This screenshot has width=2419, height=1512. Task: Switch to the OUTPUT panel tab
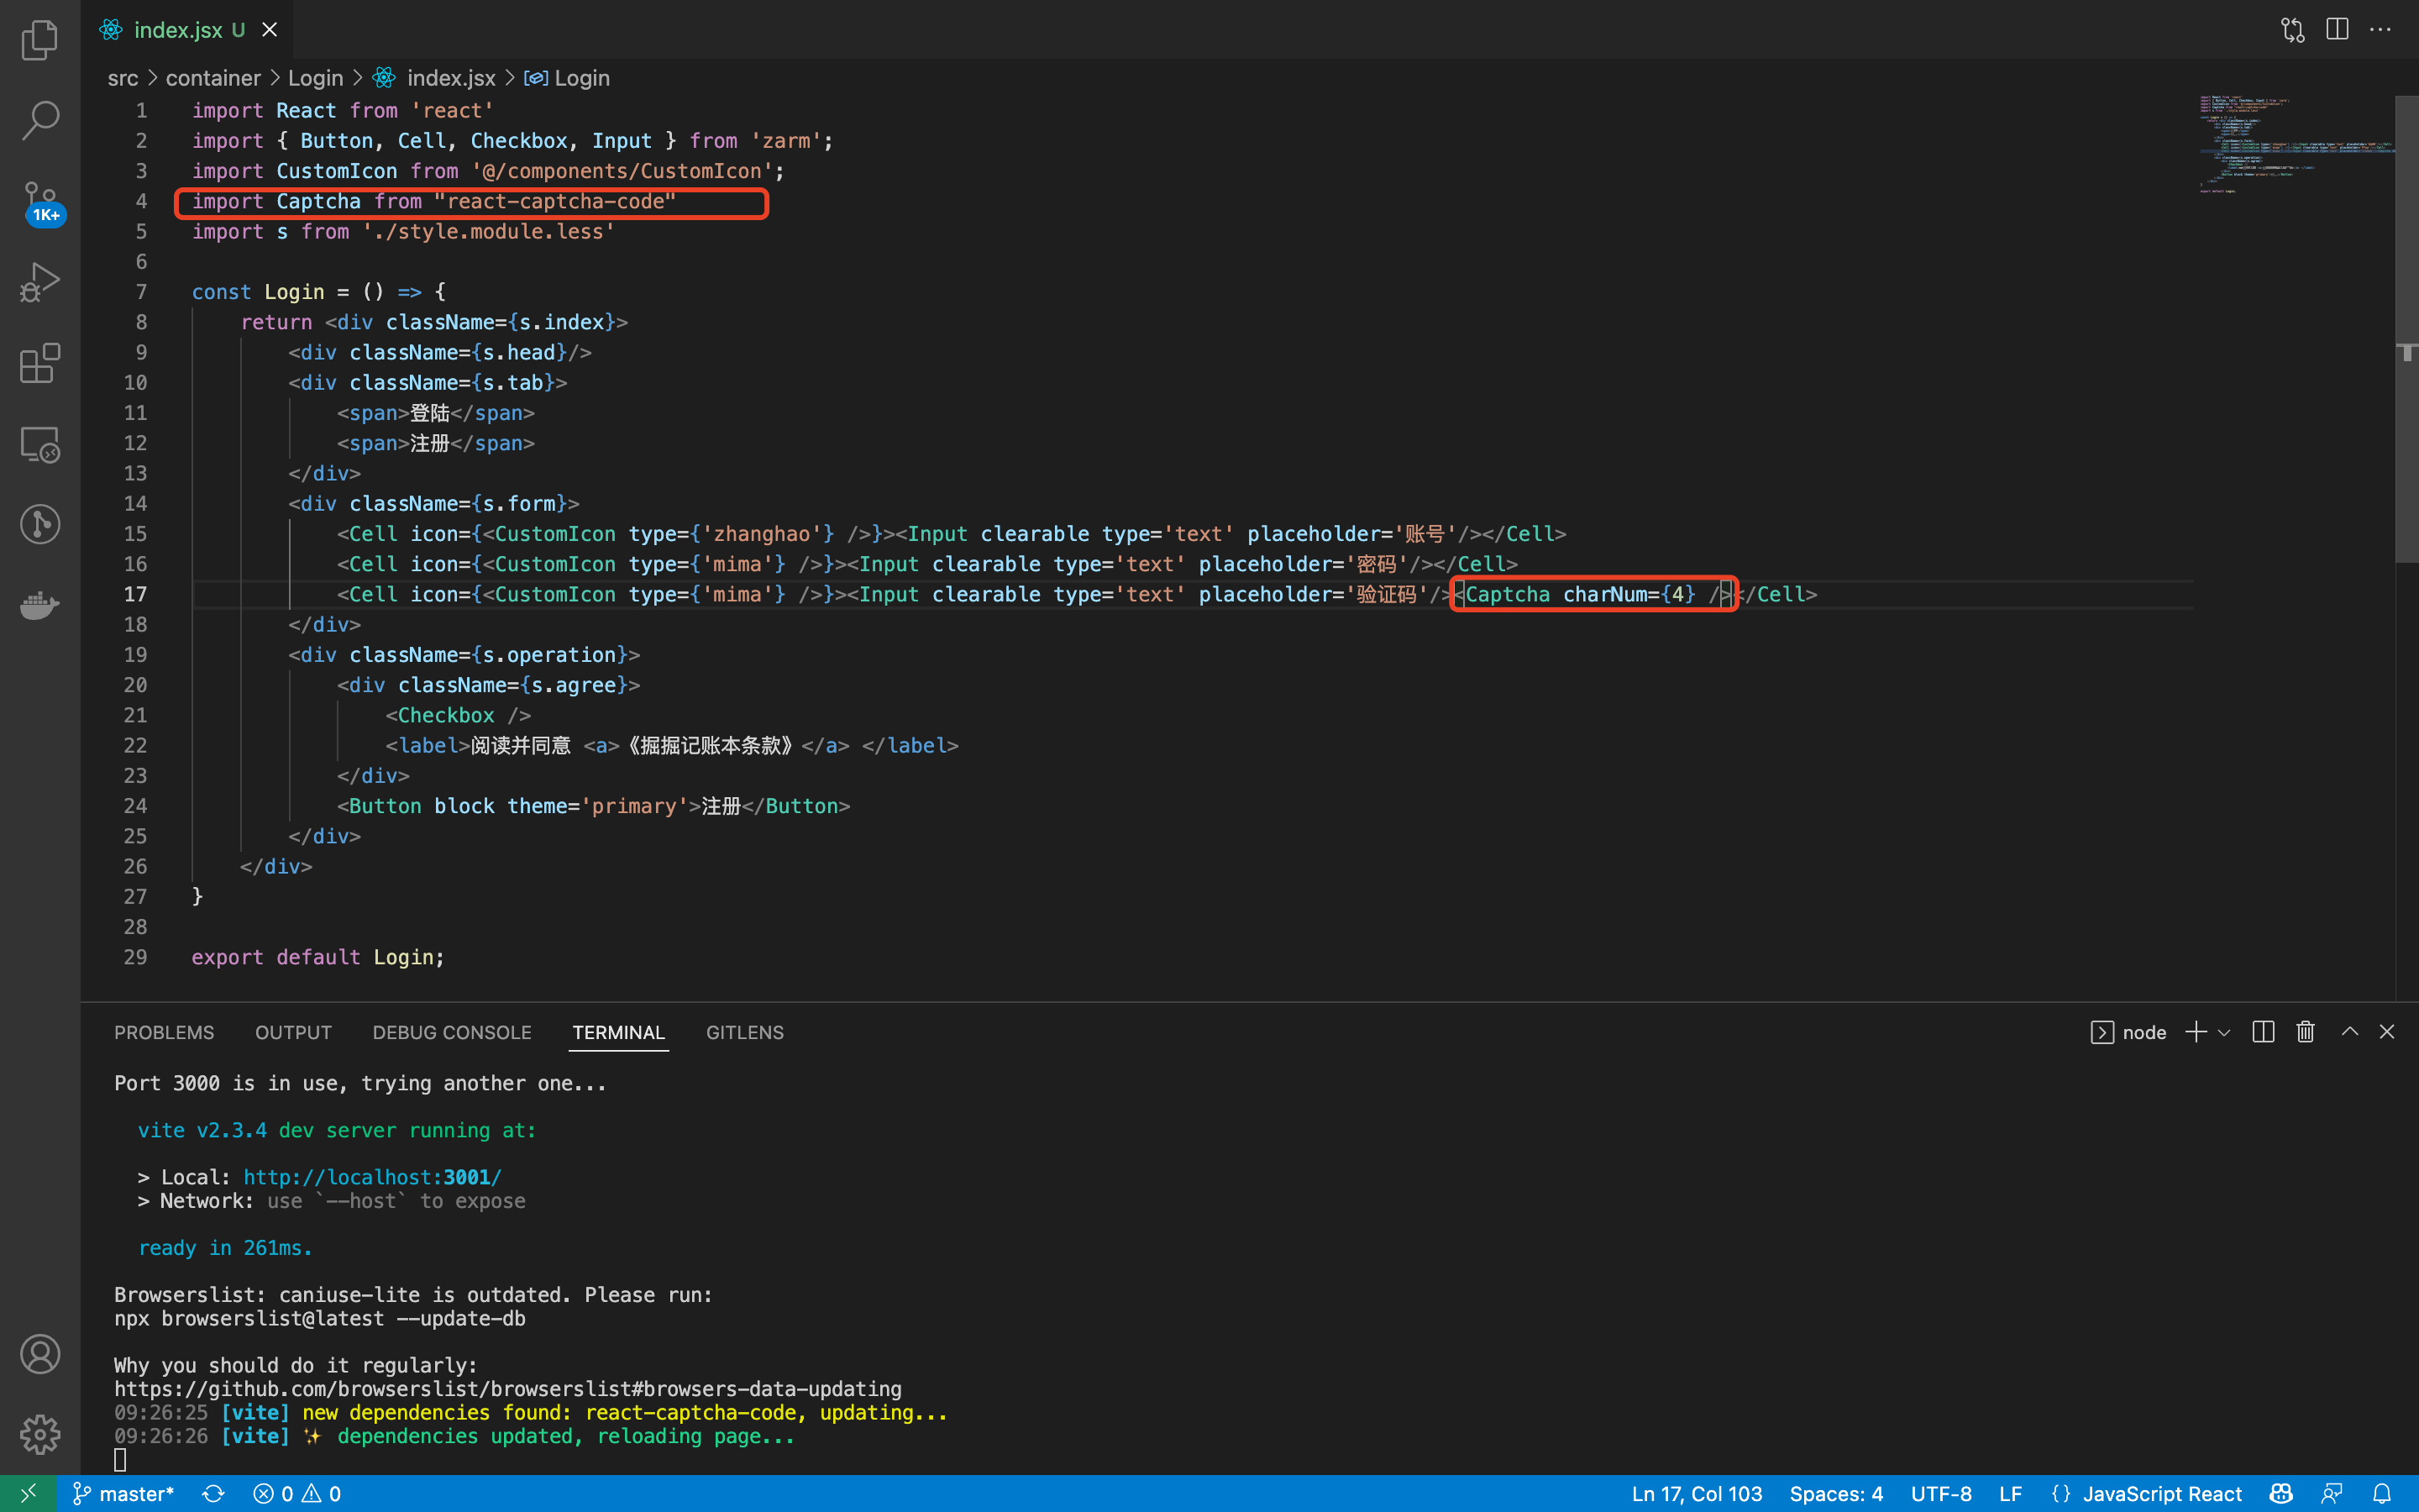coord(293,1032)
